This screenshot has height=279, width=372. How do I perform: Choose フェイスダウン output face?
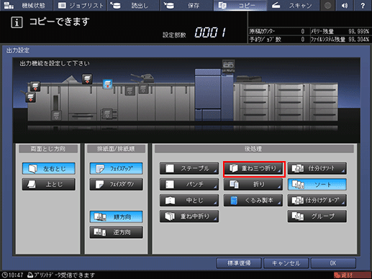pyautogui.click(x=116, y=184)
